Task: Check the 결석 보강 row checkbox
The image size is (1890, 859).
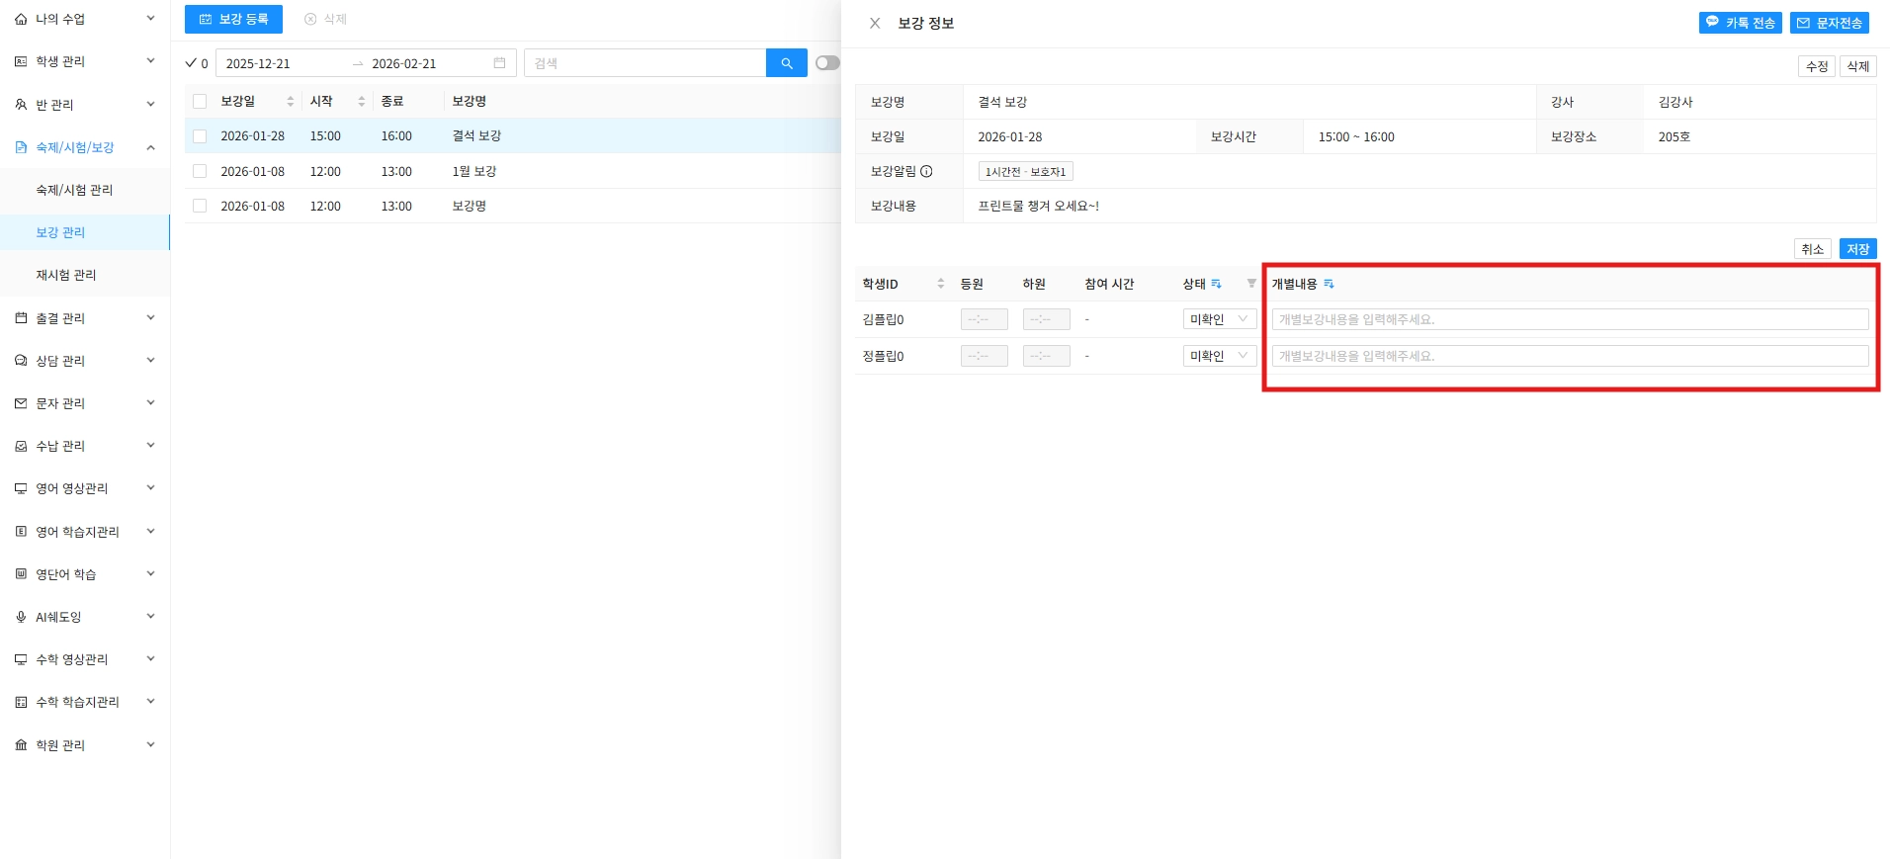Action: click(200, 136)
